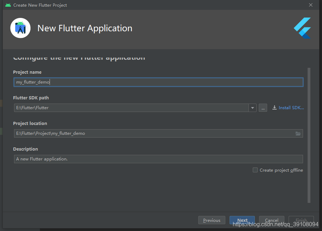The width and height of the screenshot is (322, 231).
Task: Click the ellipsis browse button for SDK path
Action: (263, 108)
